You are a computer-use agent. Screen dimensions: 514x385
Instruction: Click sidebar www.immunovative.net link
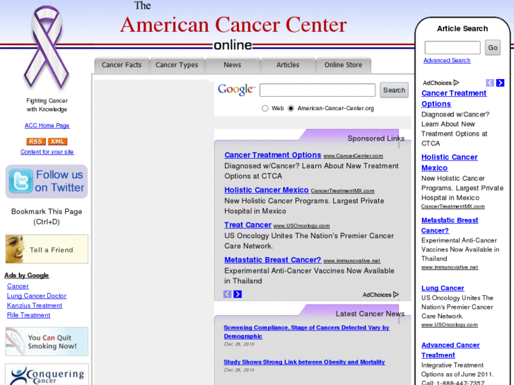pyautogui.click(x=450, y=267)
